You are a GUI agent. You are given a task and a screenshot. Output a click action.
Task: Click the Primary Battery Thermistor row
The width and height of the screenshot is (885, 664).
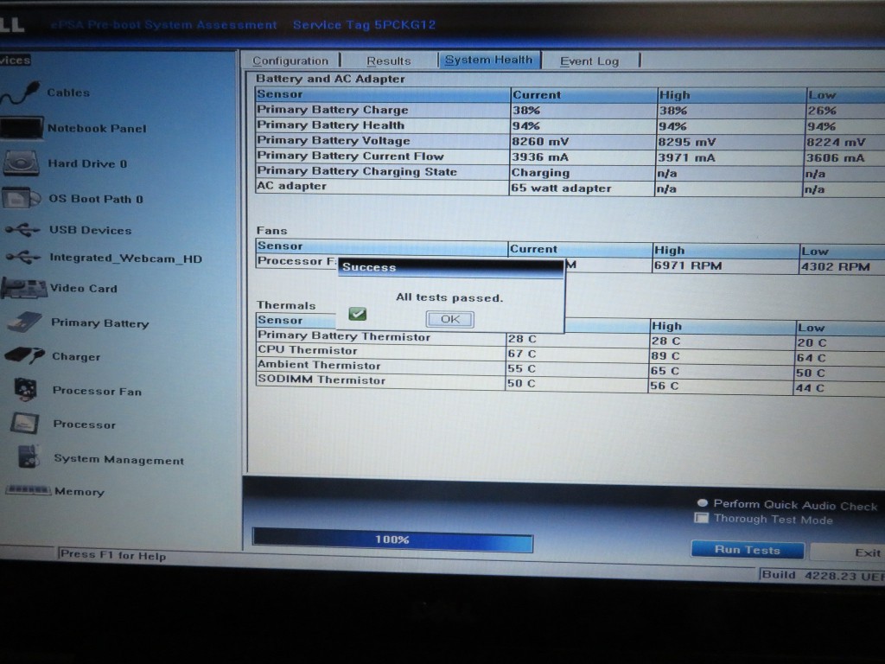coord(570,338)
